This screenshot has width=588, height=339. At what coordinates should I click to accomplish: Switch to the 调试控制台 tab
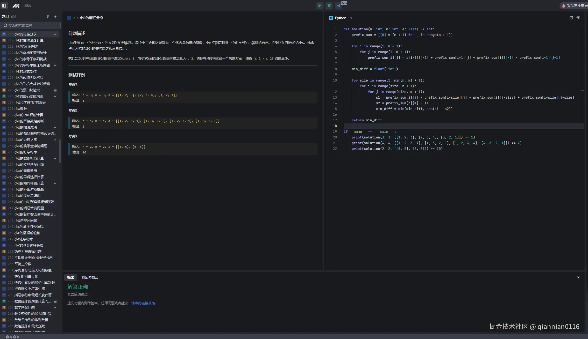click(x=90, y=277)
